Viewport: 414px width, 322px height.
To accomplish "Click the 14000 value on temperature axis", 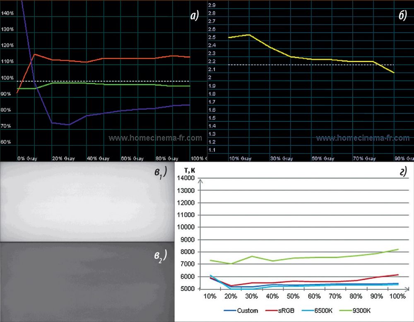I will [x=187, y=178].
